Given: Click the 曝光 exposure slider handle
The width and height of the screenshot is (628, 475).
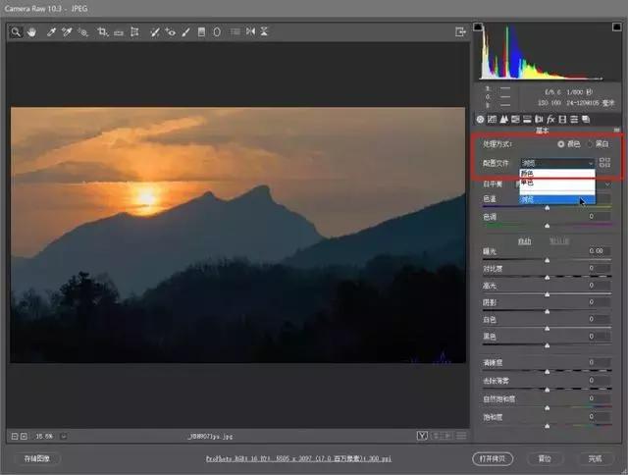Looking at the screenshot, I should tap(548, 260).
